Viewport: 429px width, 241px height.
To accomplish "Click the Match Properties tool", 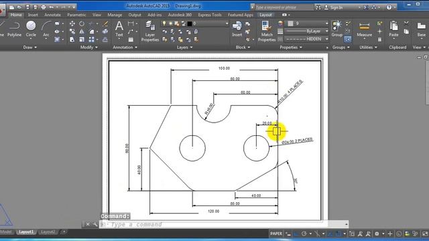I will [x=267, y=31].
